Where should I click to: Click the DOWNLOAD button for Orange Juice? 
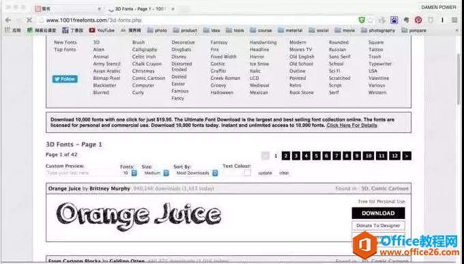point(378,213)
